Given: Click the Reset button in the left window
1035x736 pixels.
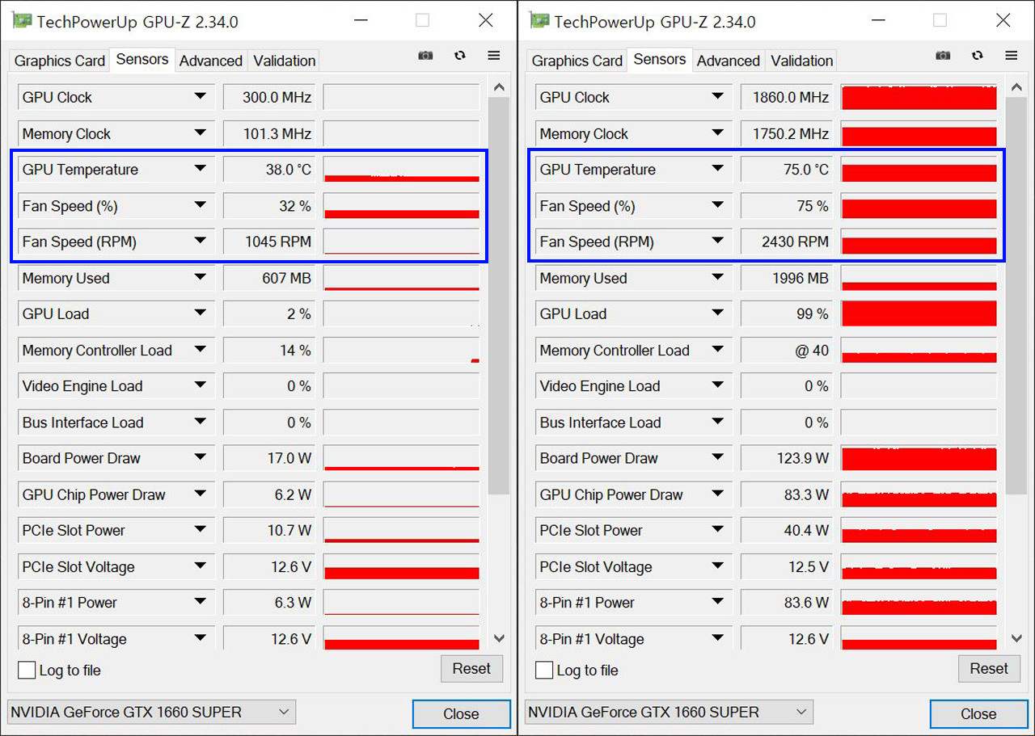Looking at the screenshot, I should tap(471, 668).
